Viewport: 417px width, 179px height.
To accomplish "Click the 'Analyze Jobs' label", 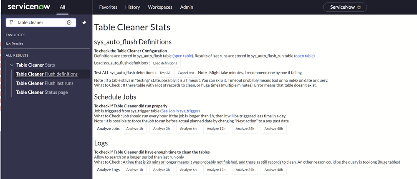I will (108, 129).
